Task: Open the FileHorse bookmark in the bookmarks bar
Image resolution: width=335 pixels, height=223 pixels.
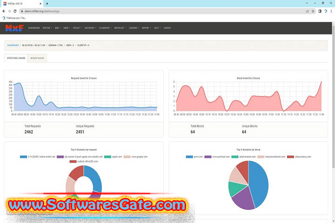Action: [14, 18]
